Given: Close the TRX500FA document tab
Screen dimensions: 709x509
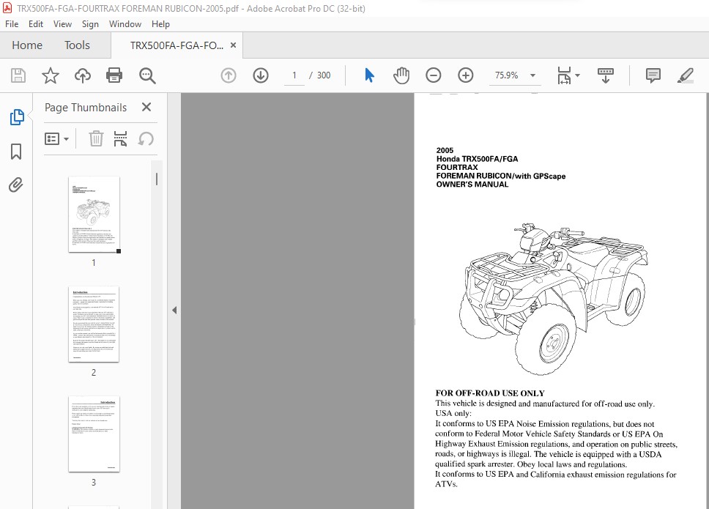Looking at the screenshot, I should pyautogui.click(x=234, y=45).
